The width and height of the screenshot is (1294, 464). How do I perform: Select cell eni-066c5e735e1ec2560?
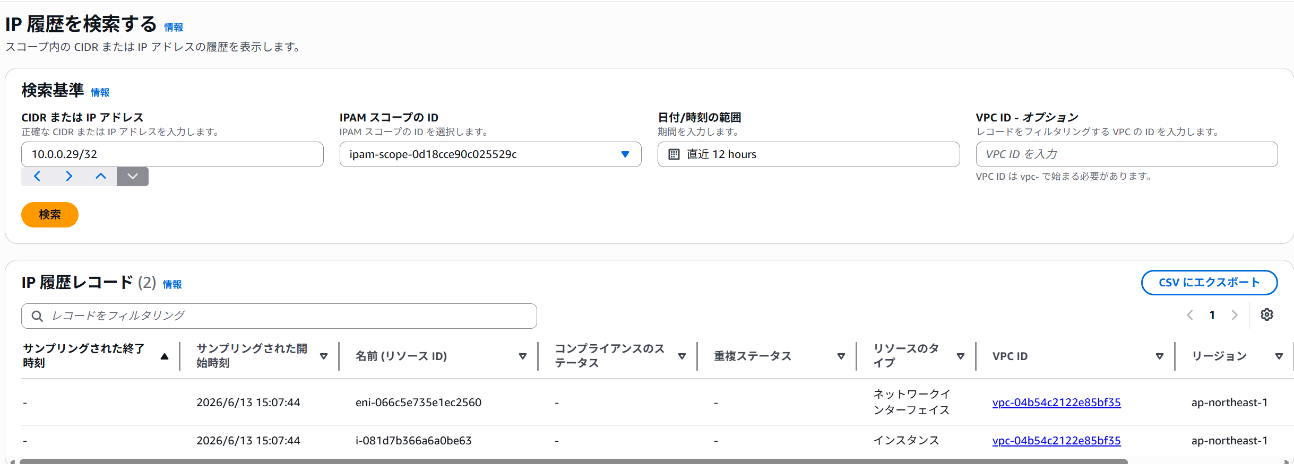(x=418, y=402)
